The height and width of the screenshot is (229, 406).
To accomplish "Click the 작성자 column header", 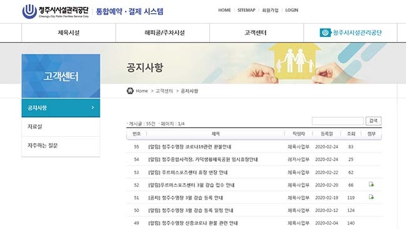I will click(x=298, y=134).
